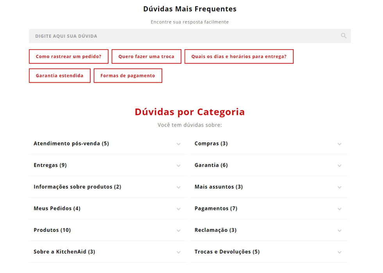Click 'Informações sobre produtos (2)' text

click(x=77, y=187)
